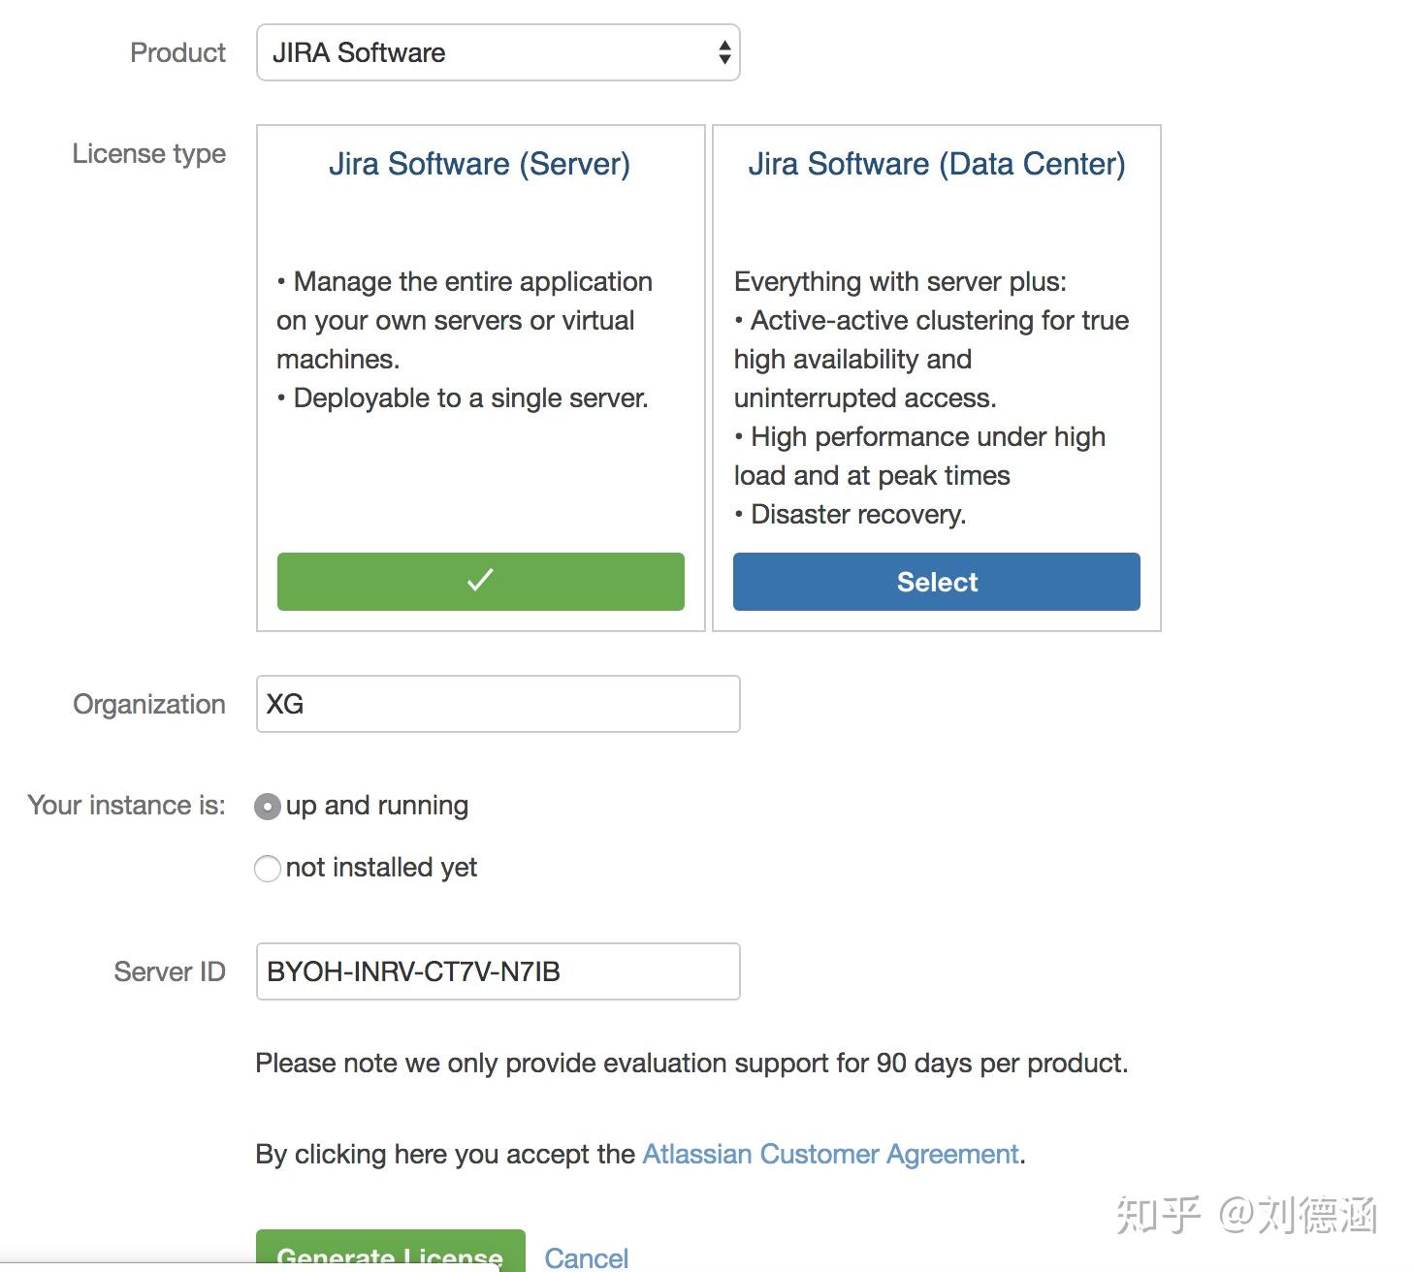1414x1272 pixels.
Task: Click the Server ID field label
Action: pos(170,971)
